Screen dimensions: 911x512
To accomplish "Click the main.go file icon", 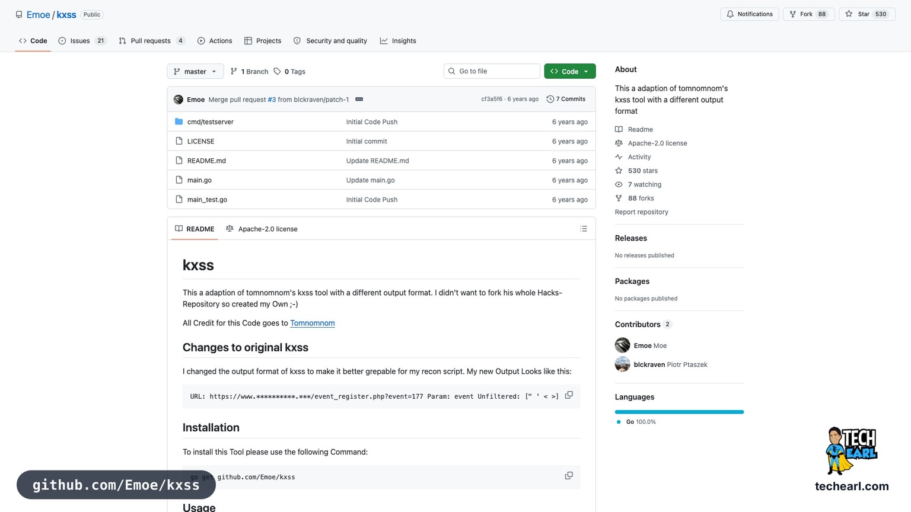I will click(179, 180).
